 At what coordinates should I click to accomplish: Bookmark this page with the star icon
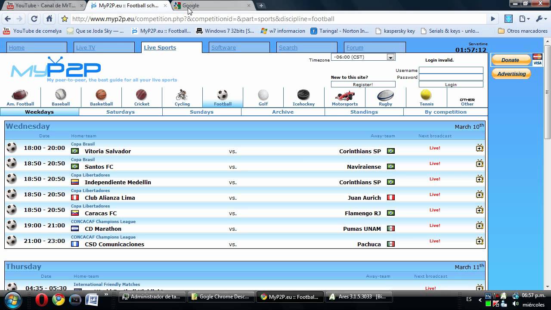[x=65, y=19]
